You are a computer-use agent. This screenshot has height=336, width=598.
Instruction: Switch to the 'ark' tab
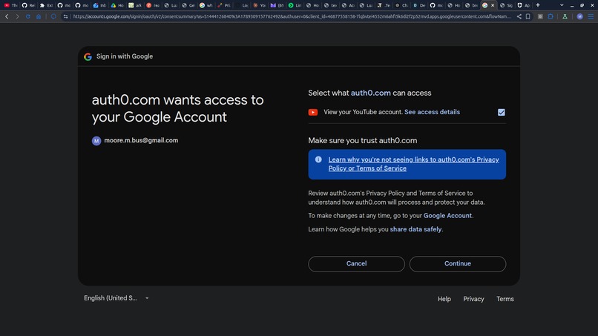pyautogui.click(x=135, y=5)
